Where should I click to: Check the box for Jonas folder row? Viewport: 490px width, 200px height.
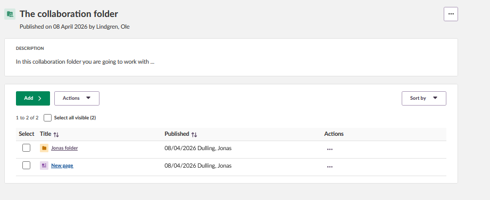(x=26, y=147)
